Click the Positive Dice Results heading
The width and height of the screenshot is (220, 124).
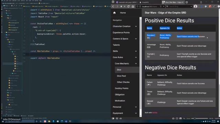(169, 21)
